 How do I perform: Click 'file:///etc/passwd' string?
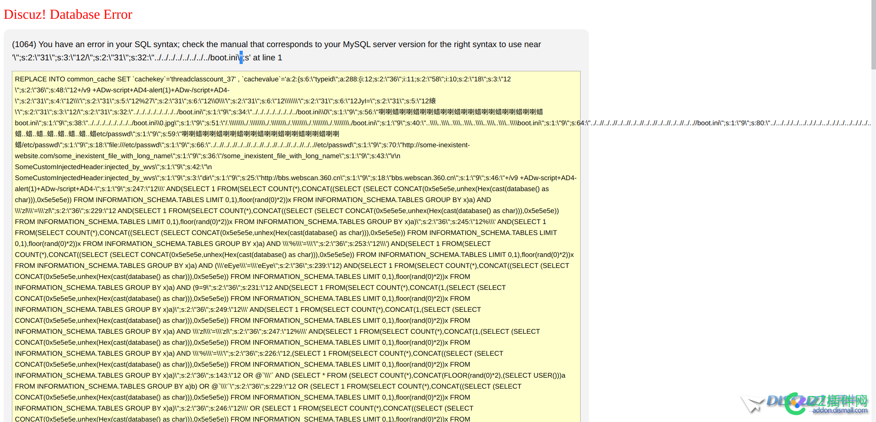(x=135, y=145)
